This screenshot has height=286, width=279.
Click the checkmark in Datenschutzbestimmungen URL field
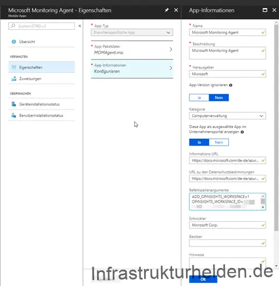263,179
